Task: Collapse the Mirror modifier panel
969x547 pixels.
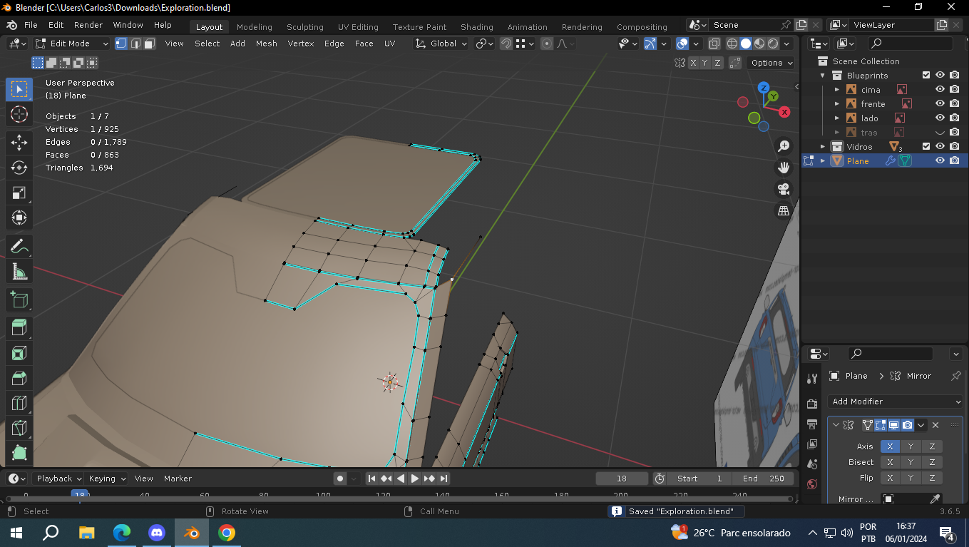Action: coord(836,425)
